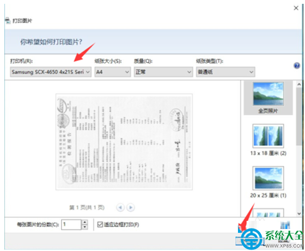
Task: Select the 全页照片 full page layout thumbnail
Action: [x=268, y=98]
